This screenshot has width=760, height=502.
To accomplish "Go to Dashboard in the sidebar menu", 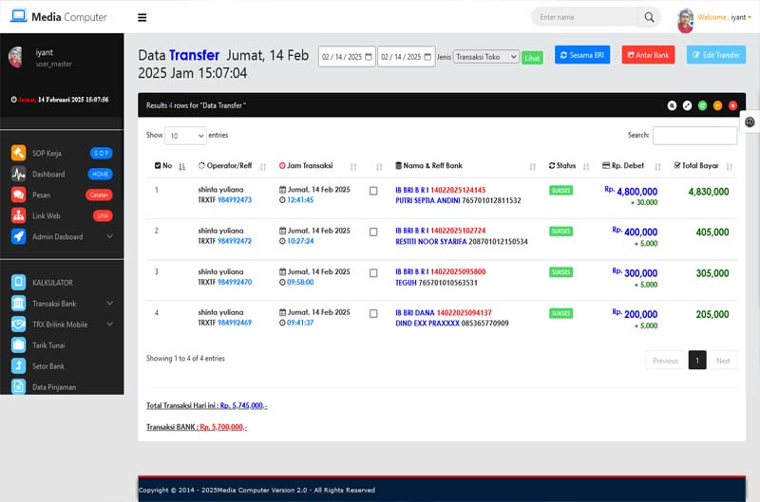I will 48,175.
